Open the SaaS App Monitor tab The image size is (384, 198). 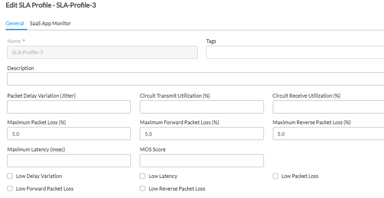(x=50, y=23)
